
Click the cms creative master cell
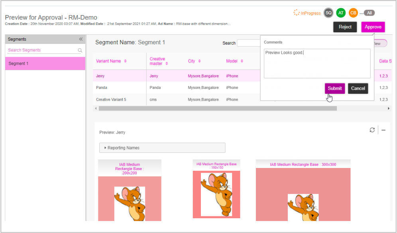point(153,100)
